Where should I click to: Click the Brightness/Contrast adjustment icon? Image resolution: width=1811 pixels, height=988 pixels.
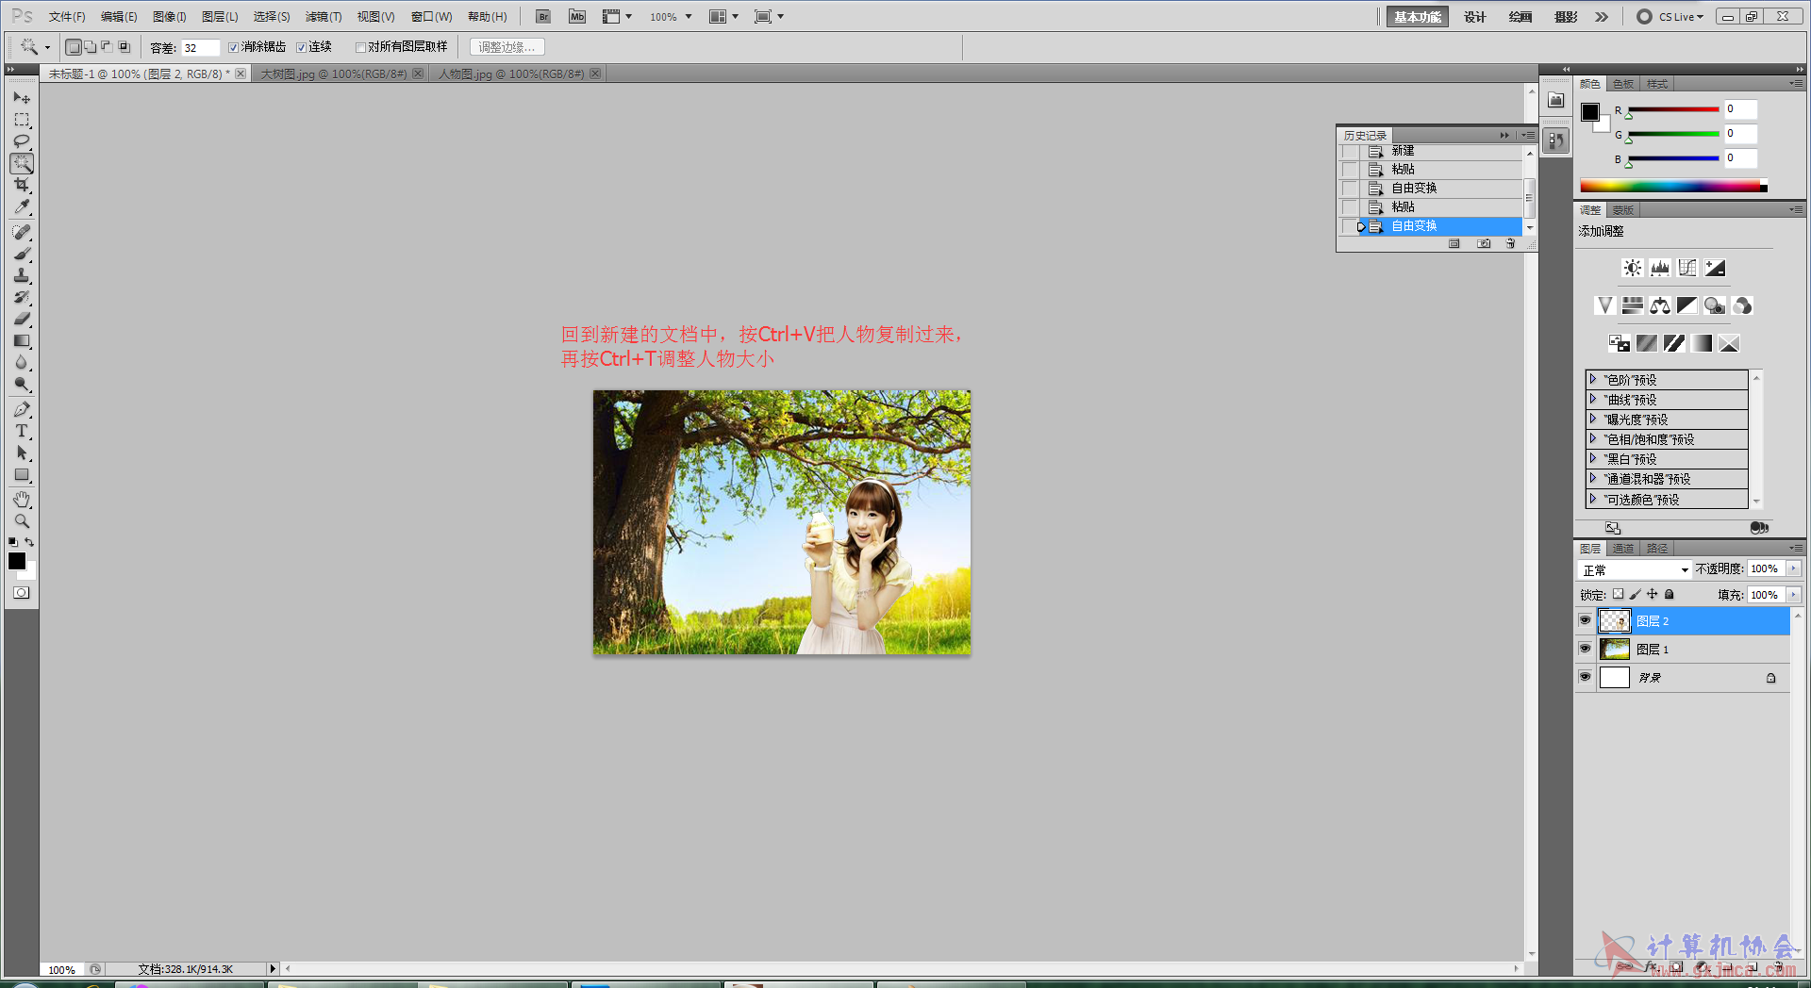pyautogui.click(x=1632, y=268)
